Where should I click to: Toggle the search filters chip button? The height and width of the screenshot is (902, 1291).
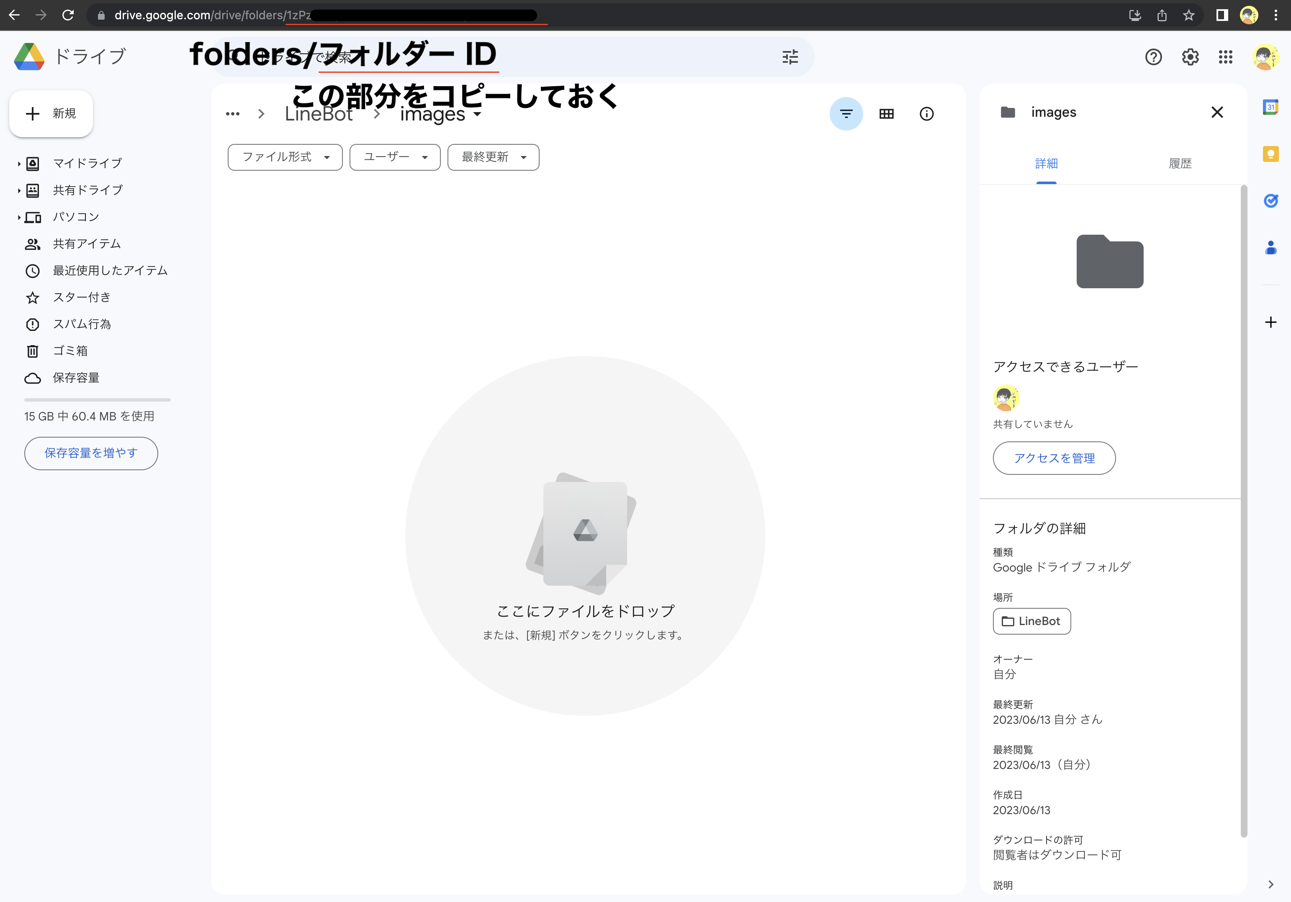coord(846,113)
